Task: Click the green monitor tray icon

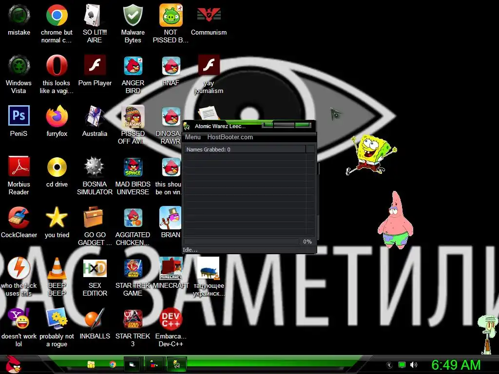Action: point(402,365)
